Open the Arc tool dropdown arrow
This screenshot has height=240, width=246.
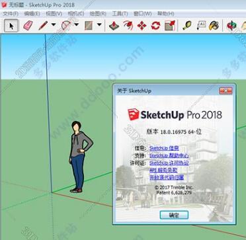coord(76,24)
